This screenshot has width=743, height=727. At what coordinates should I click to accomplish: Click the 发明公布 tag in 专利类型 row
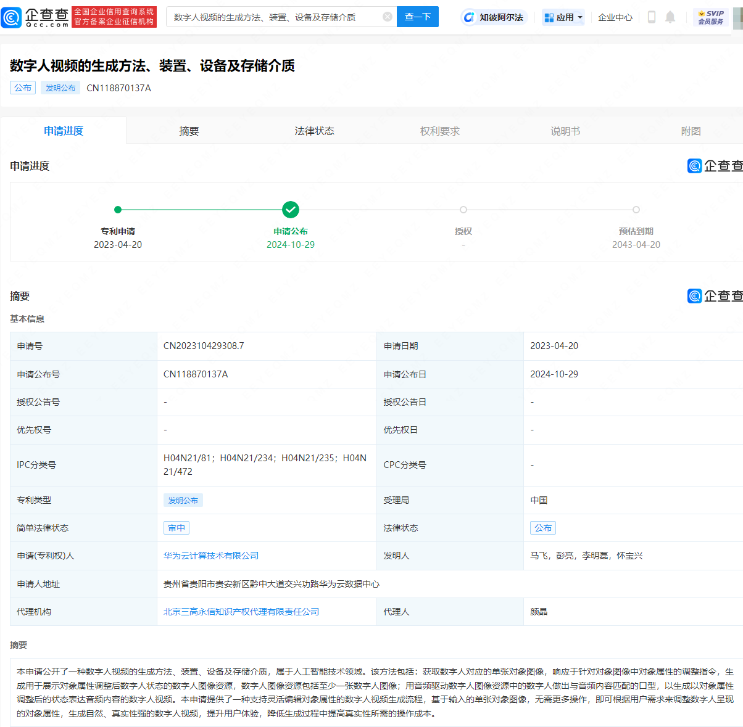[x=183, y=500]
